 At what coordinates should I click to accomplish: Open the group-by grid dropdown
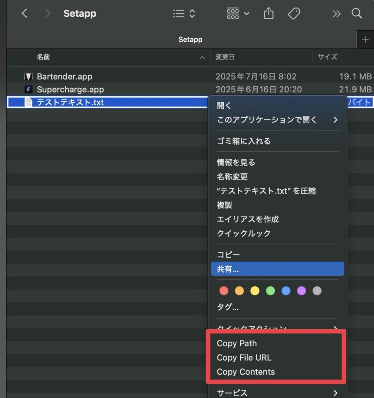click(x=238, y=14)
